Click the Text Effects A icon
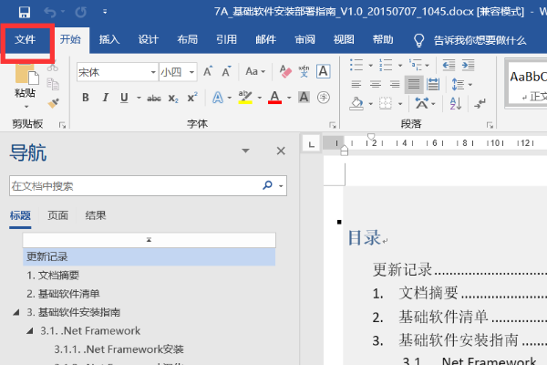Screen dimensions: 547x365 pos(218,98)
